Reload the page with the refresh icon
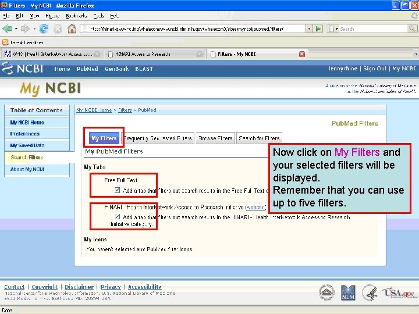This screenshot has width=419, height=314. click(44, 28)
